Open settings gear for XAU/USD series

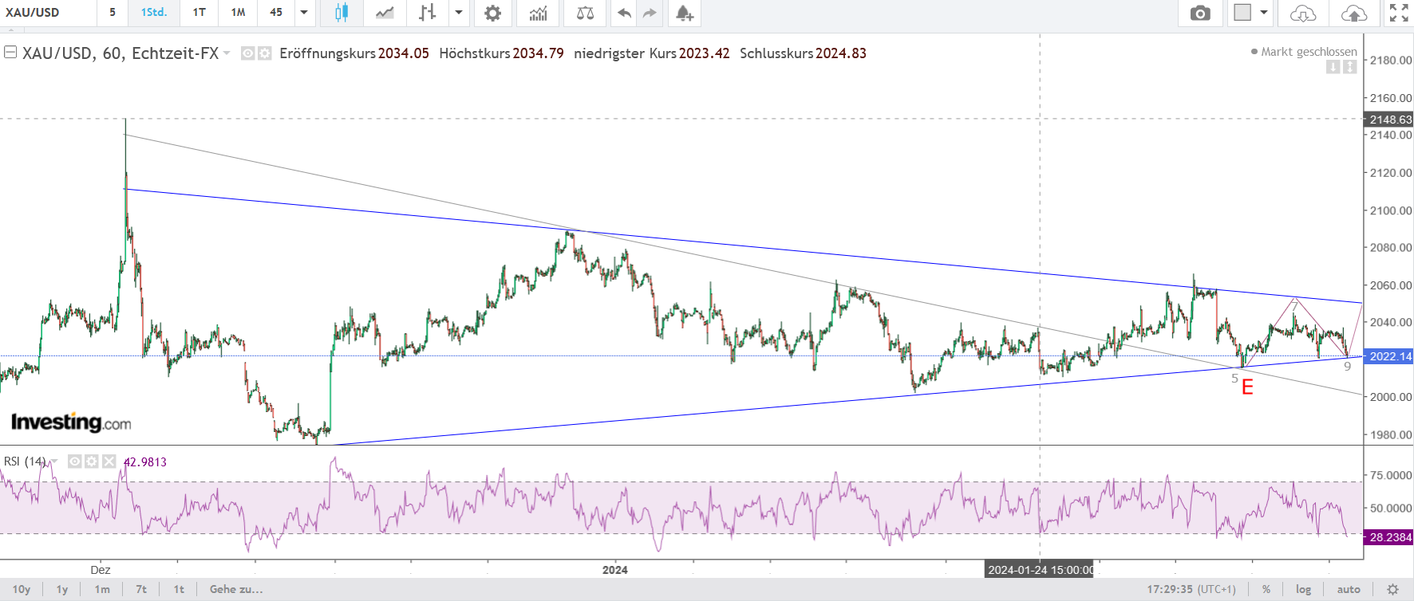click(264, 53)
